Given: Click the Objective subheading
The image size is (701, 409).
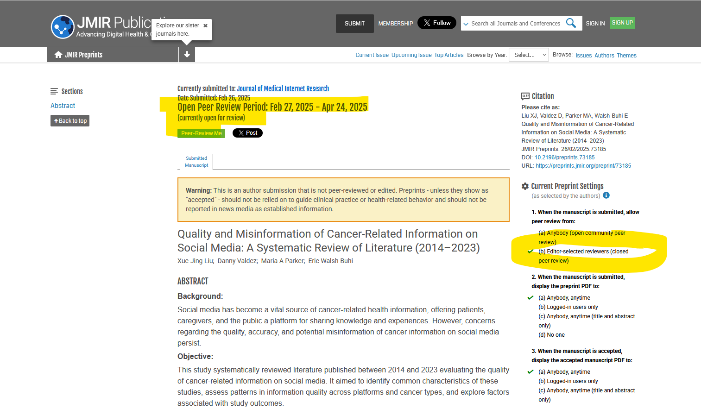Looking at the screenshot, I should click(x=195, y=357).
